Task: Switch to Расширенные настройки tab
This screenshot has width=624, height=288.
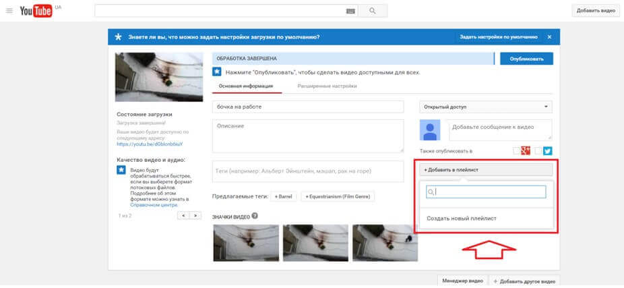Action: coord(327,86)
